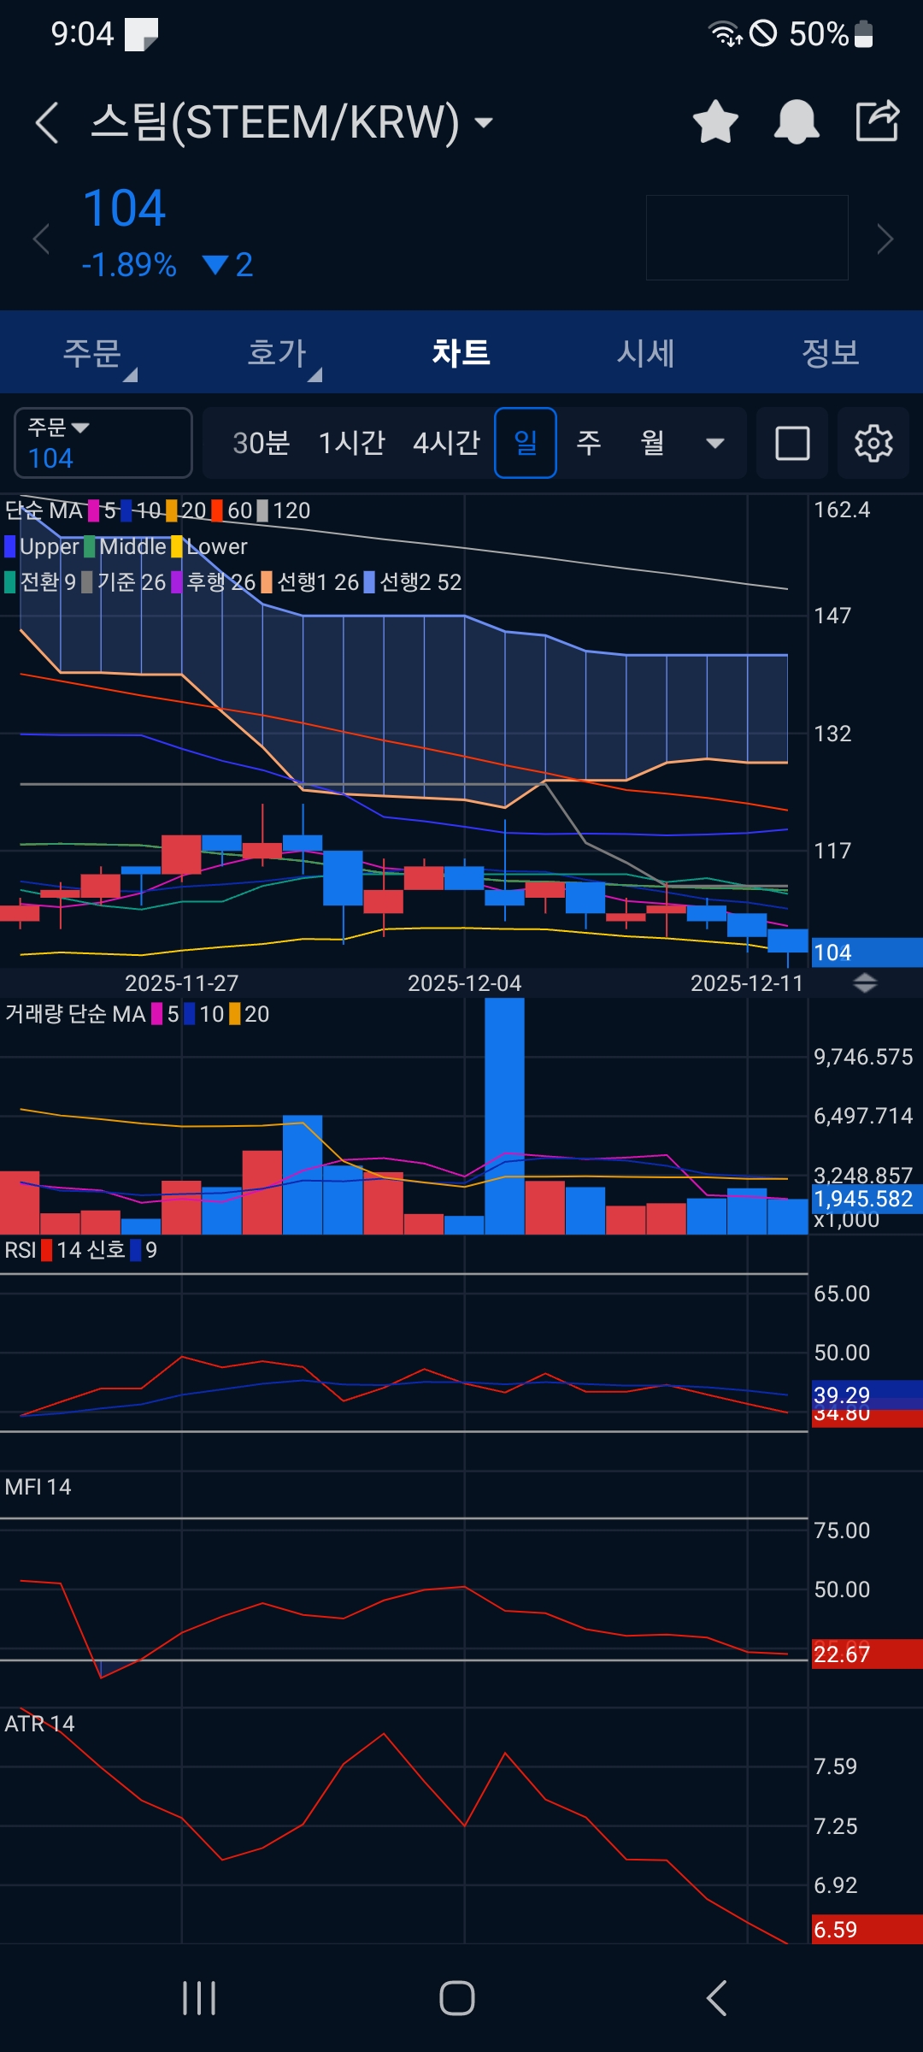Select 4시간 chart interval
Screen dimensions: 923x2052
point(447,443)
